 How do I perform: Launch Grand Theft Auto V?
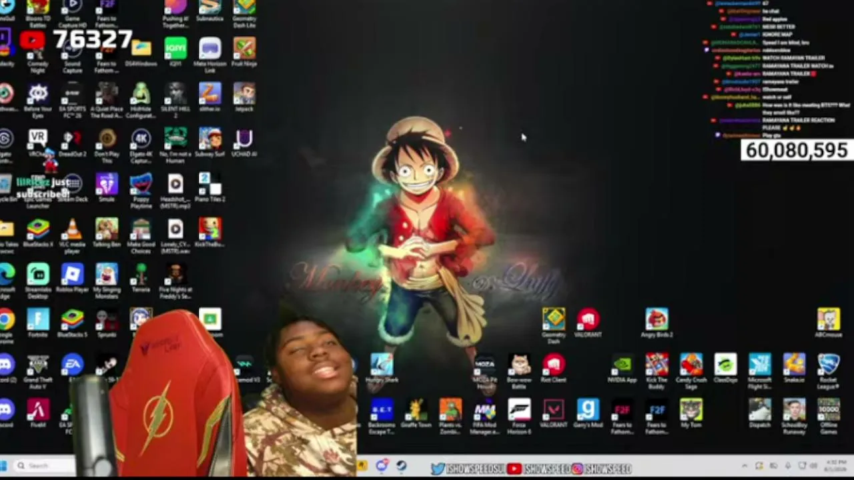tap(38, 365)
